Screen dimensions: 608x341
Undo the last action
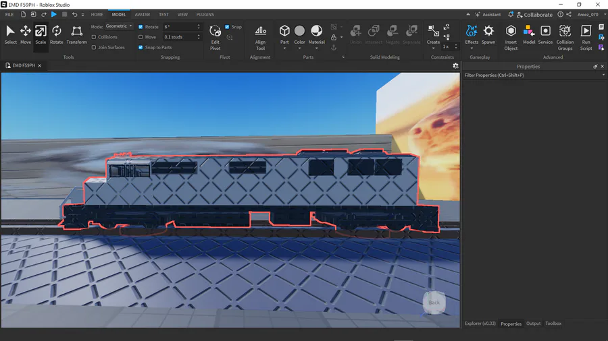coord(74,14)
